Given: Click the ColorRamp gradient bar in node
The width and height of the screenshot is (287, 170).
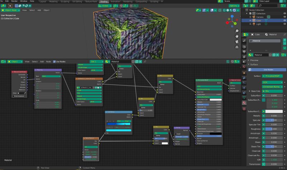Looking at the screenshot, I should [119, 124].
